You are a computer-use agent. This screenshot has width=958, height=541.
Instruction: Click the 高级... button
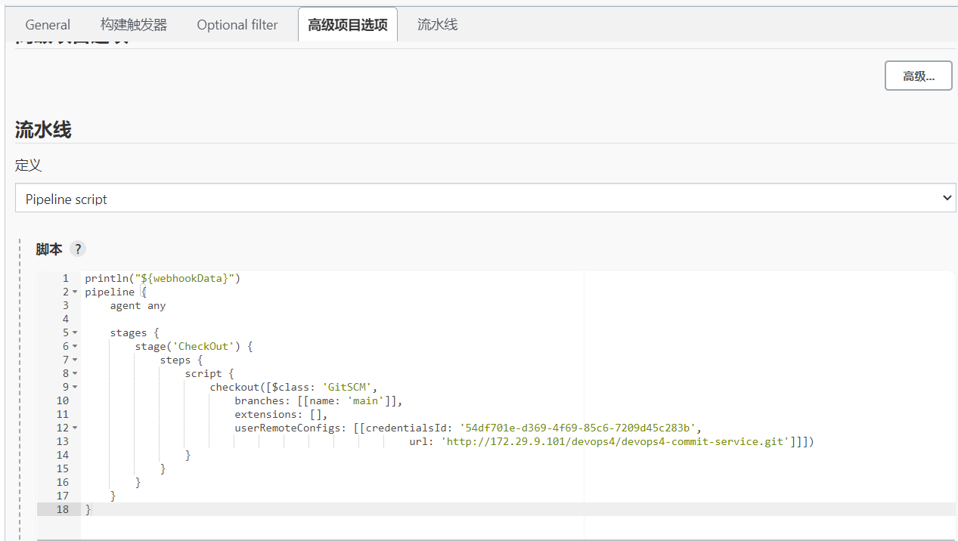click(x=919, y=76)
